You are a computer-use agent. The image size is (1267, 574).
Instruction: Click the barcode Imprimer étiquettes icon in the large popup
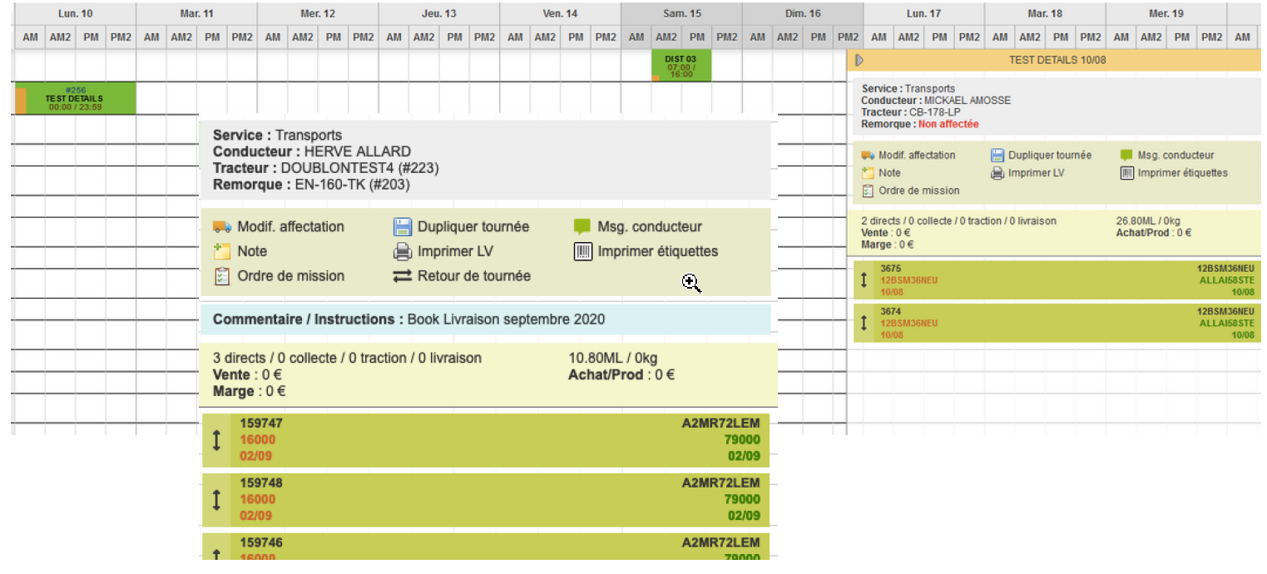[x=582, y=251]
